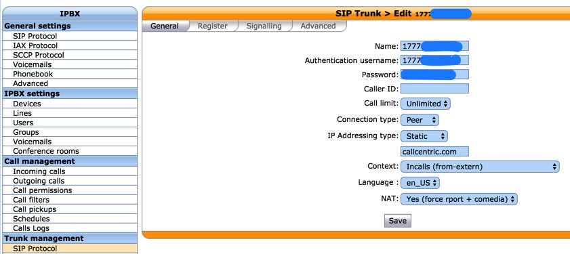
Task: Click the Password field
Action: tap(434, 74)
